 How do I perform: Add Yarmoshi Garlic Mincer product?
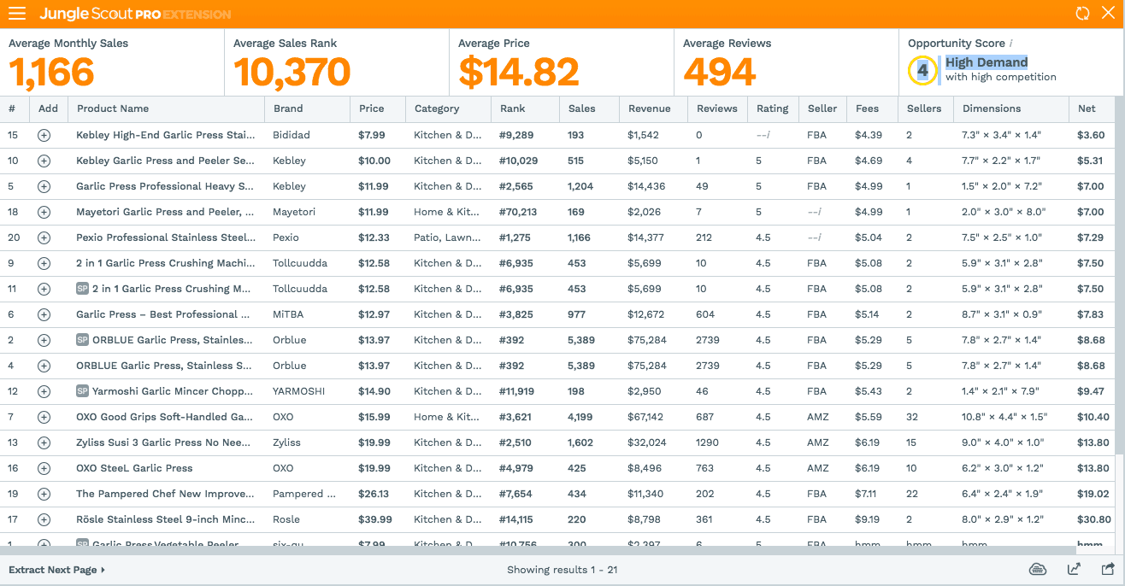click(x=44, y=391)
